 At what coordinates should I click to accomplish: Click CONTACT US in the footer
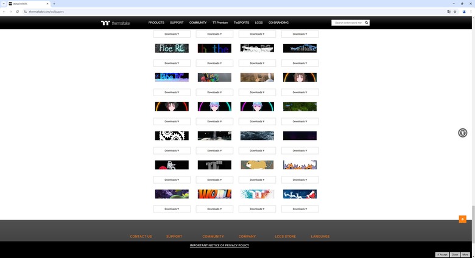pos(141,237)
